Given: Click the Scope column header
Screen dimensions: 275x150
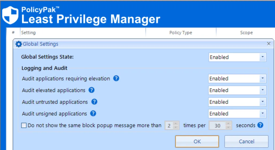Looking at the screenshot, I should 246,33.
